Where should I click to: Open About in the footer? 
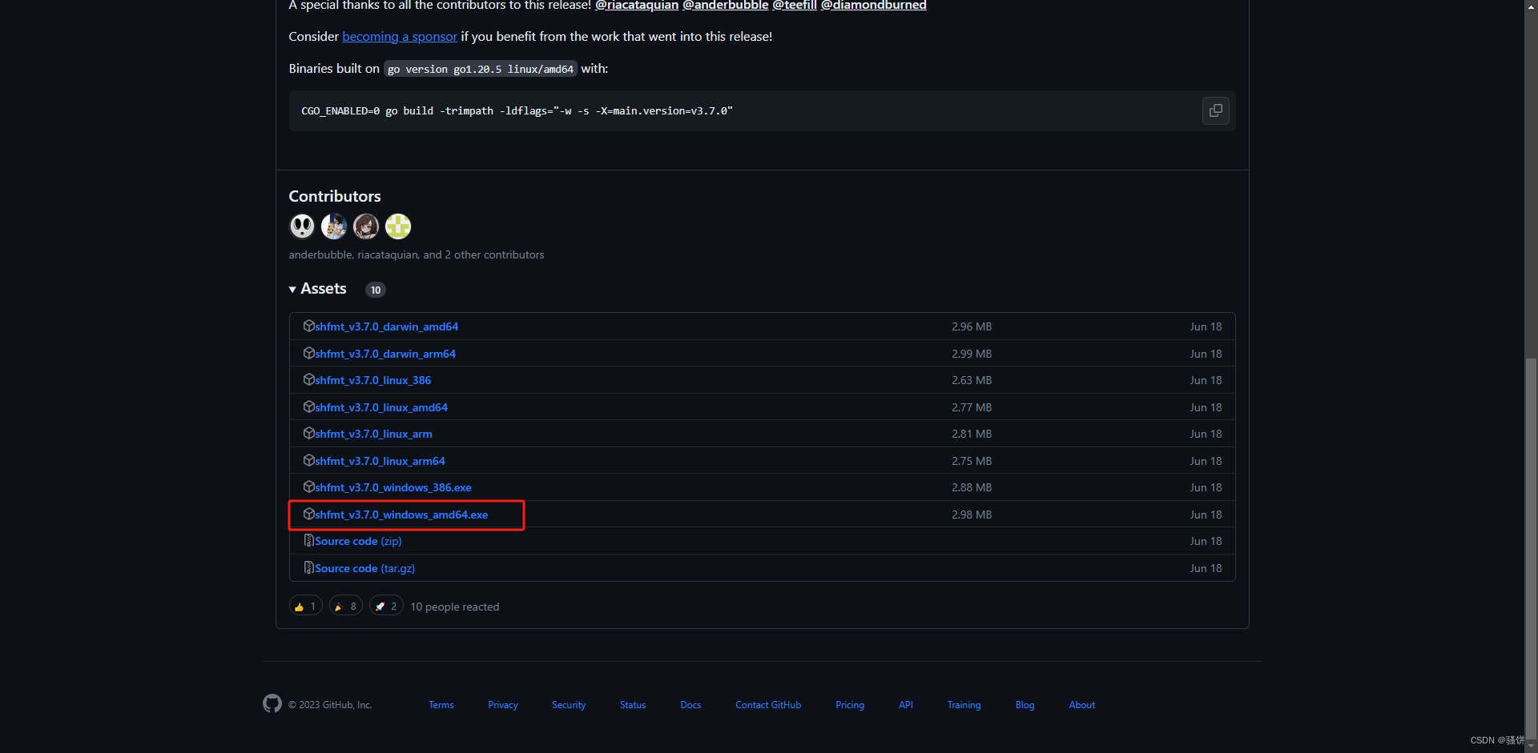click(x=1082, y=705)
